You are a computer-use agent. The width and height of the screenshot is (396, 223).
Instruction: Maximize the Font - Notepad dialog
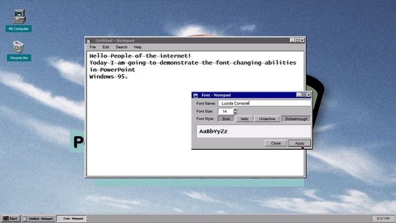click(x=304, y=95)
